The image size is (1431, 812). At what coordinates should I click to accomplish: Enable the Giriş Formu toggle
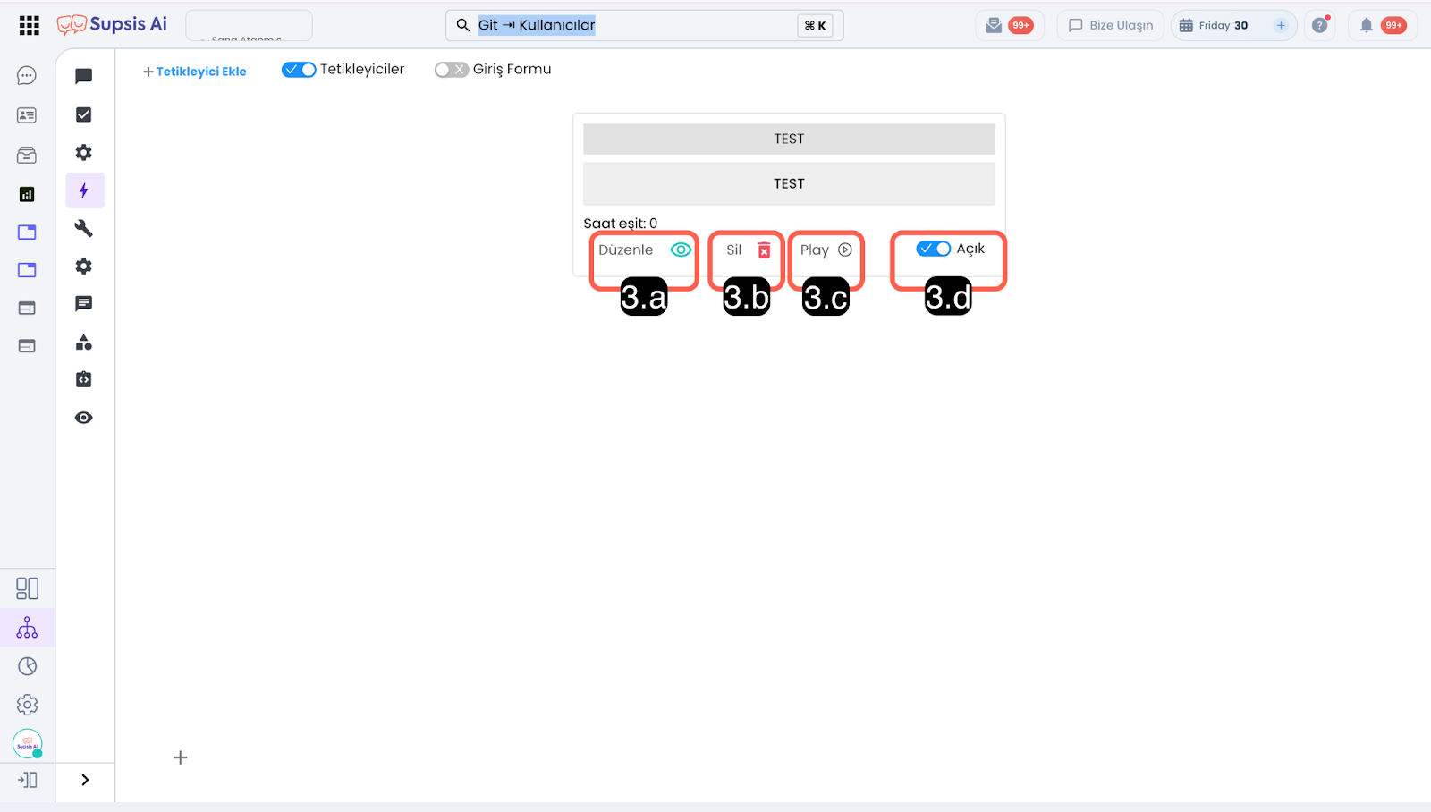click(x=451, y=70)
